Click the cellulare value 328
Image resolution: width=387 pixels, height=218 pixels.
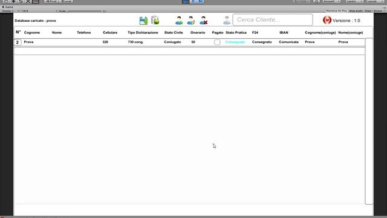coord(105,42)
